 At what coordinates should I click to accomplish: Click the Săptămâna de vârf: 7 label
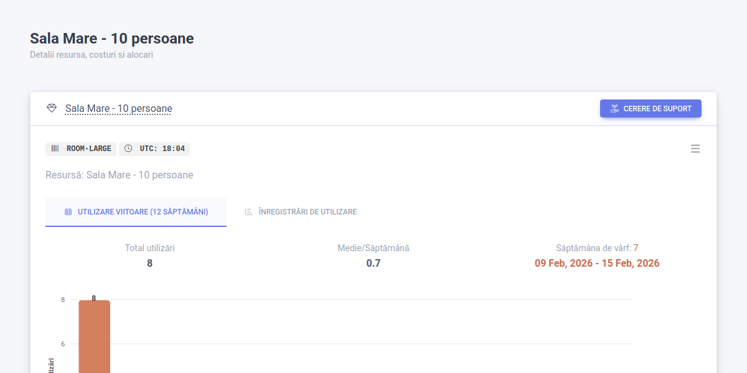coord(596,247)
